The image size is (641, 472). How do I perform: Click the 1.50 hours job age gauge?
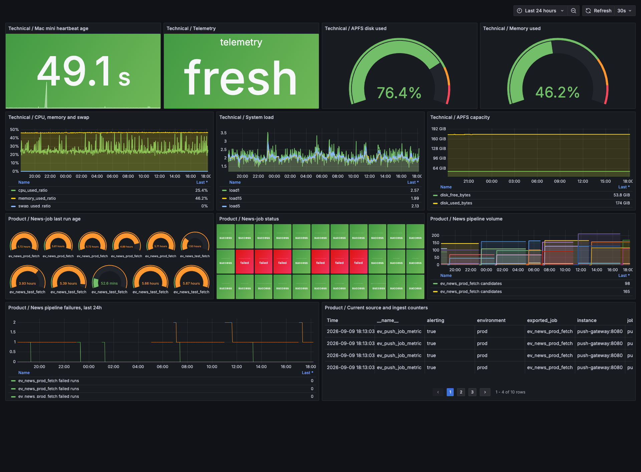tap(195, 242)
